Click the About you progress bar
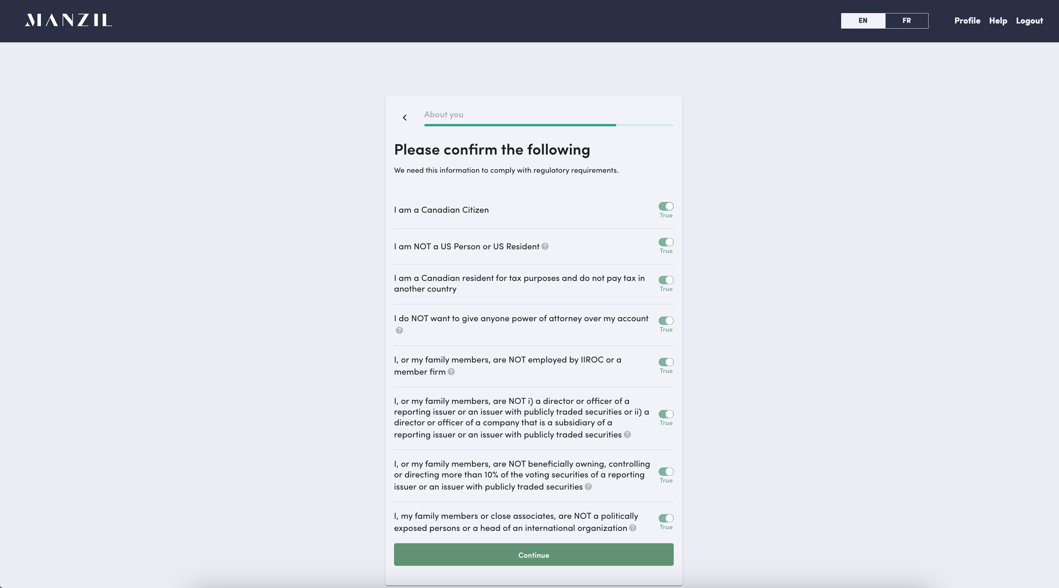 pos(548,125)
